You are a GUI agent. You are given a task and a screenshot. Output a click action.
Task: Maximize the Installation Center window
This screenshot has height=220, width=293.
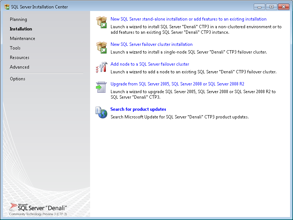tap(271, 7)
